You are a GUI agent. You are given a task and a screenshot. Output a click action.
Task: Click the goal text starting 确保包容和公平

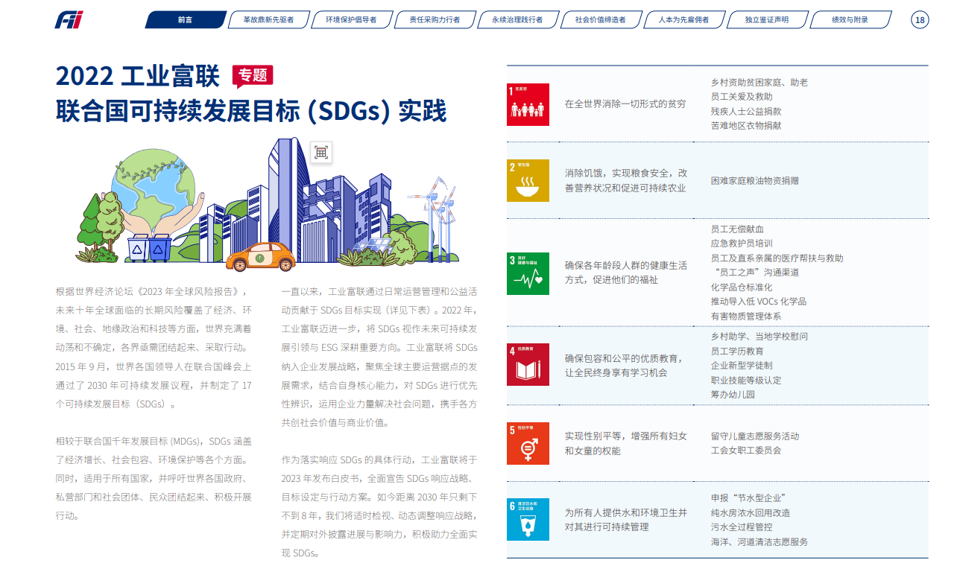tap(626, 365)
